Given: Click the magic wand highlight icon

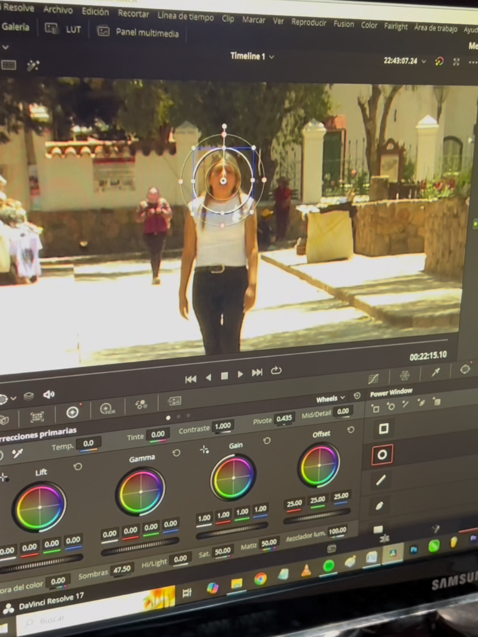Looking at the screenshot, I should 33,65.
